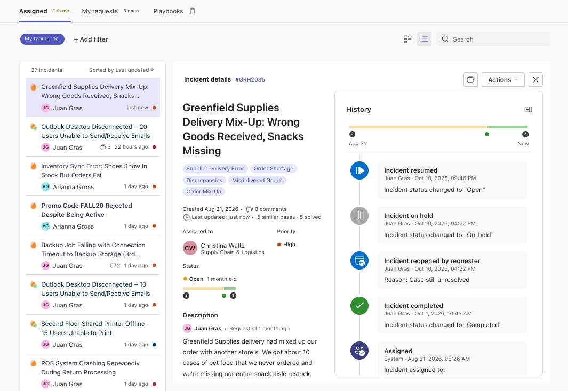
Task: Collapse the History side panel
Action: tap(528, 110)
